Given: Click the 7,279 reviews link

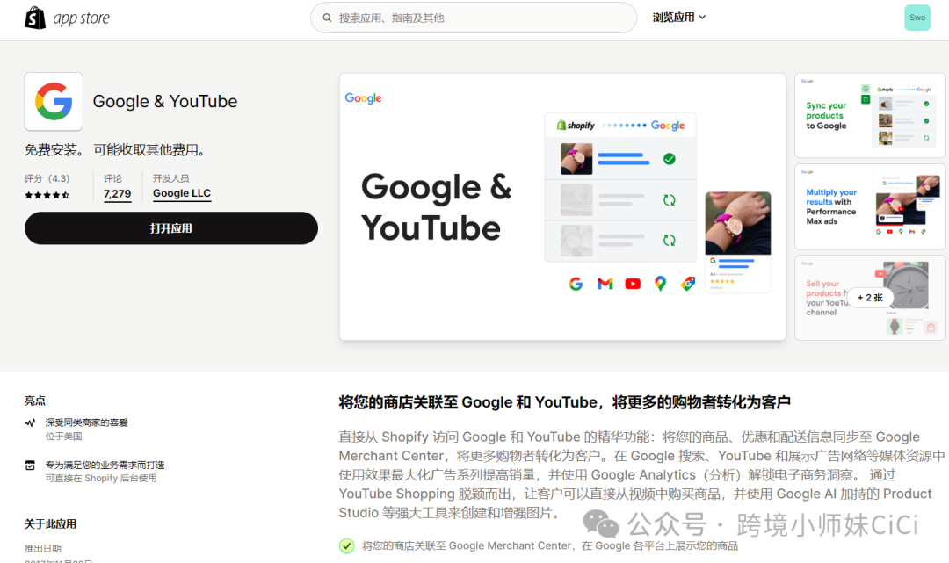Looking at the screenshot, I should (117, 193).
